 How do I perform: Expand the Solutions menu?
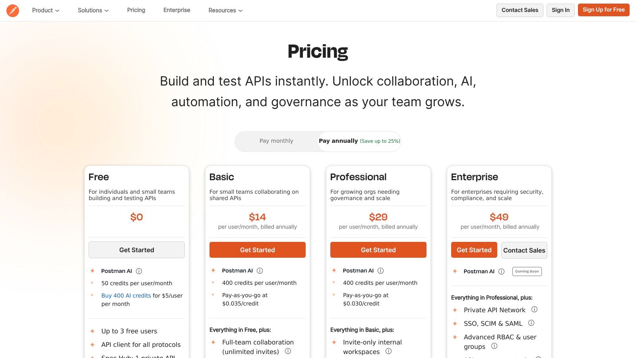(x=93, y=10)
